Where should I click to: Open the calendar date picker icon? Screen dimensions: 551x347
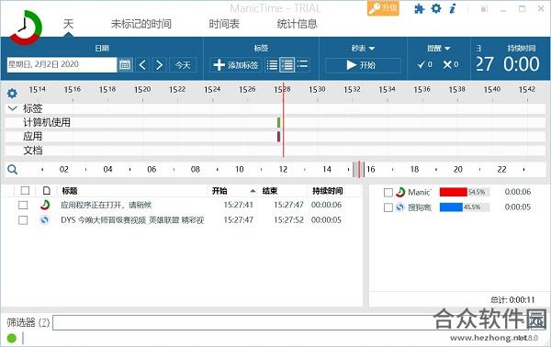point(125,64)
